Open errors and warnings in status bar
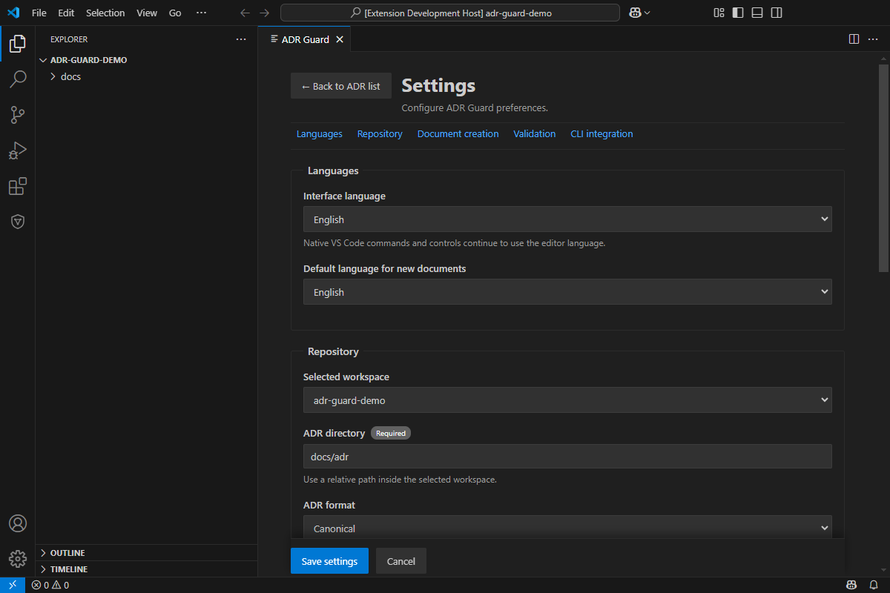Image resolution: width=890 pixels, height=593 pixels. point(50,585)
